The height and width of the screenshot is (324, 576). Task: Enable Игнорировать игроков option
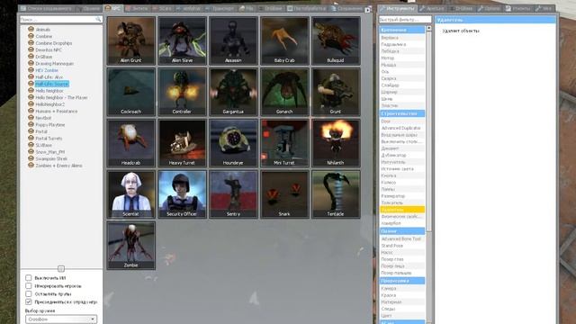(28, 286)
